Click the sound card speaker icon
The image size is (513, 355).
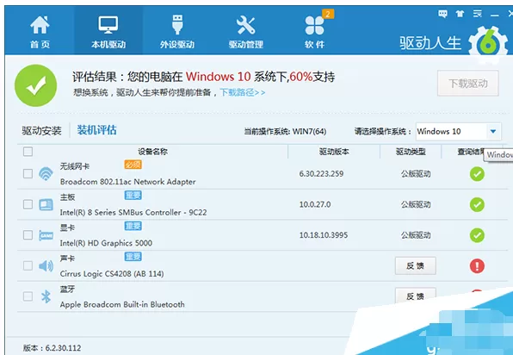click(x=46, y=266)
